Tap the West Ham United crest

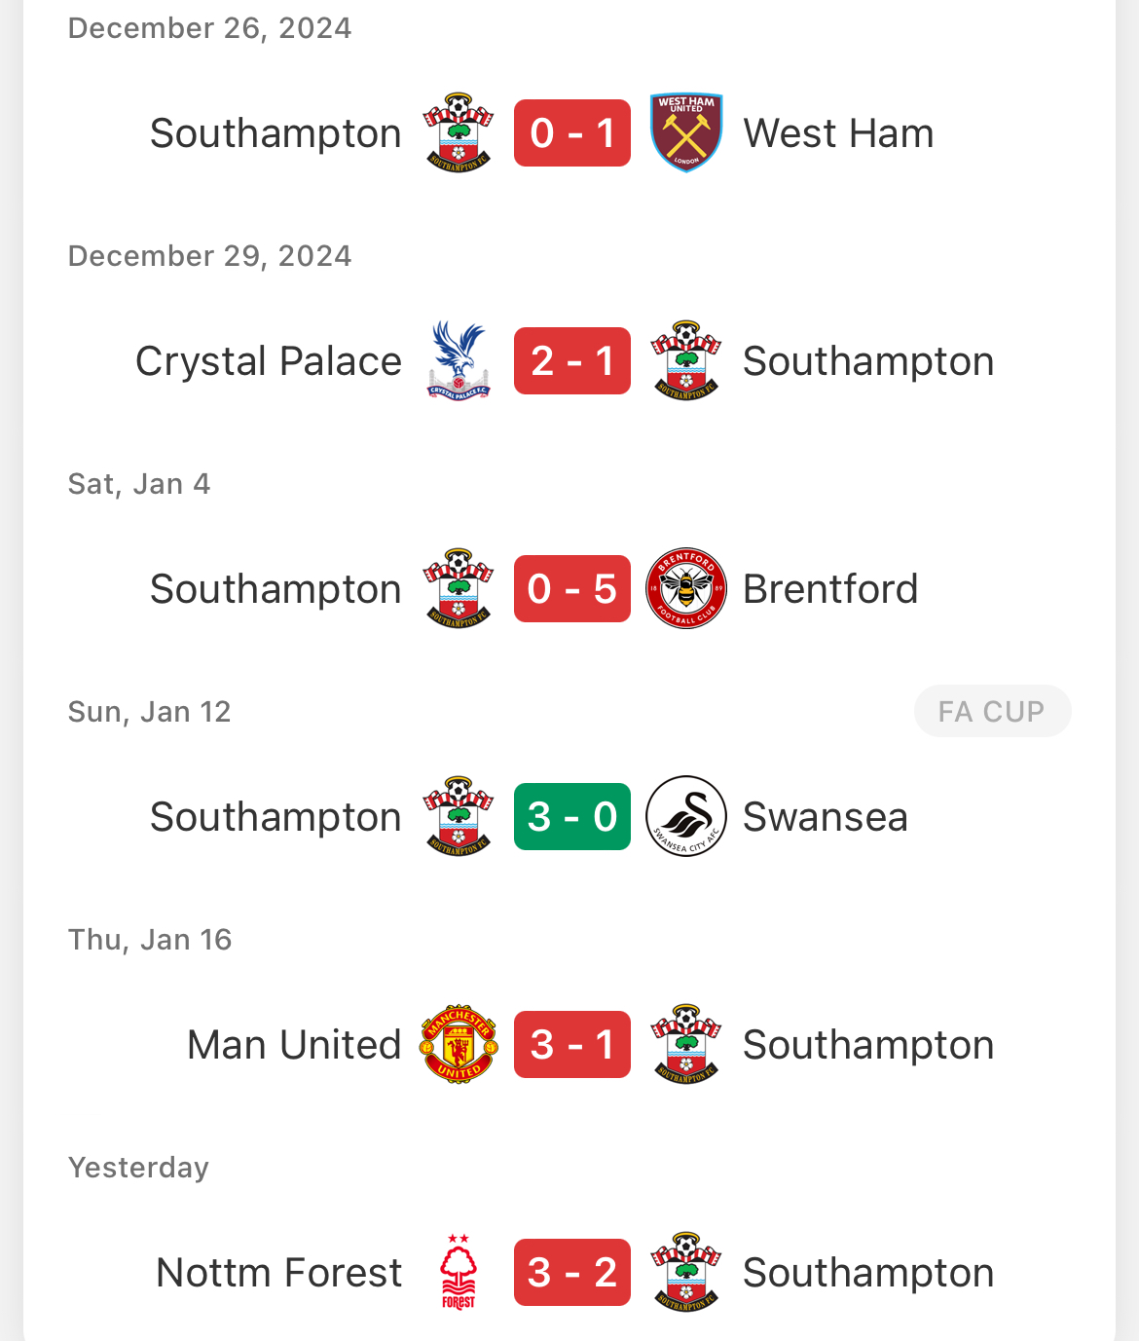686,133
